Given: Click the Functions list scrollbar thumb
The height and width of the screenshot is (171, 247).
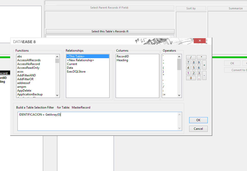Looking at the screenshot, I should [x=57, y=61].
